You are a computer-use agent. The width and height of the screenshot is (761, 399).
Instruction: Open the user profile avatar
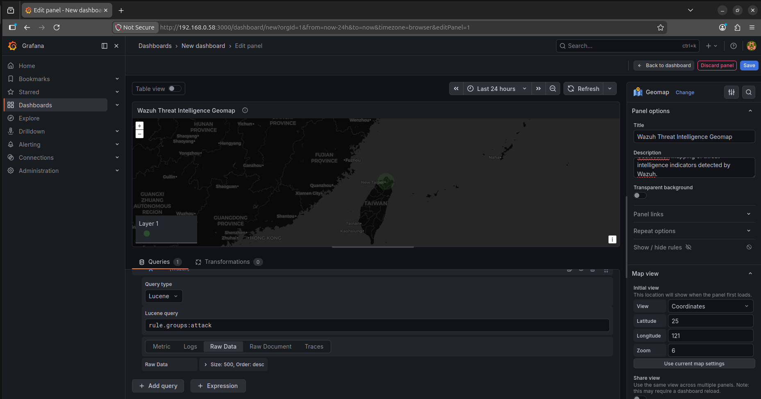[752, 46]
